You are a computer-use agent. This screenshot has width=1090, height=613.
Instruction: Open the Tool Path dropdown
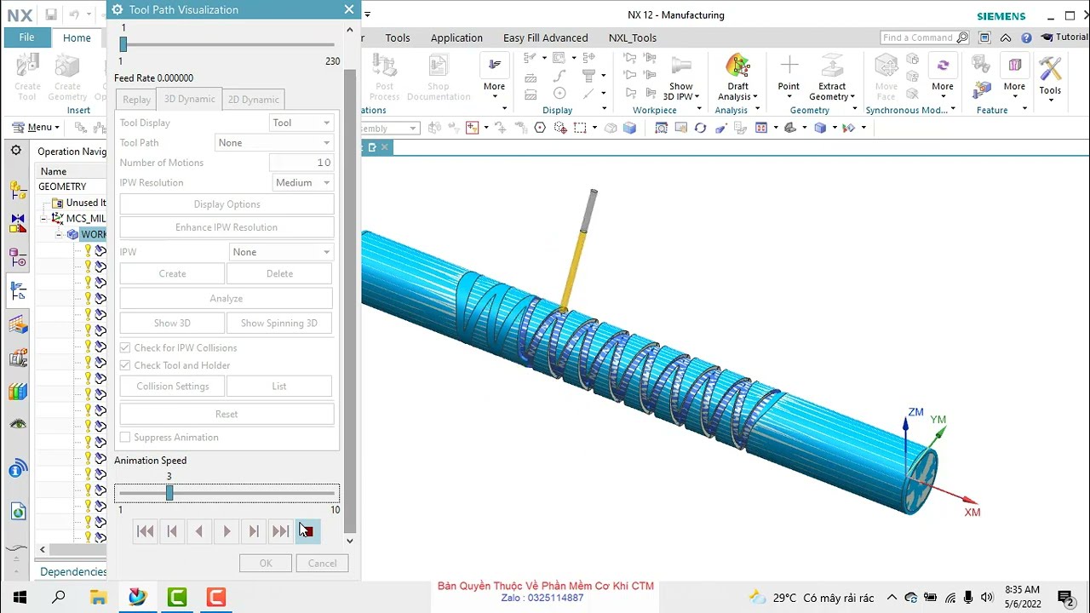[x=274, y=142]
